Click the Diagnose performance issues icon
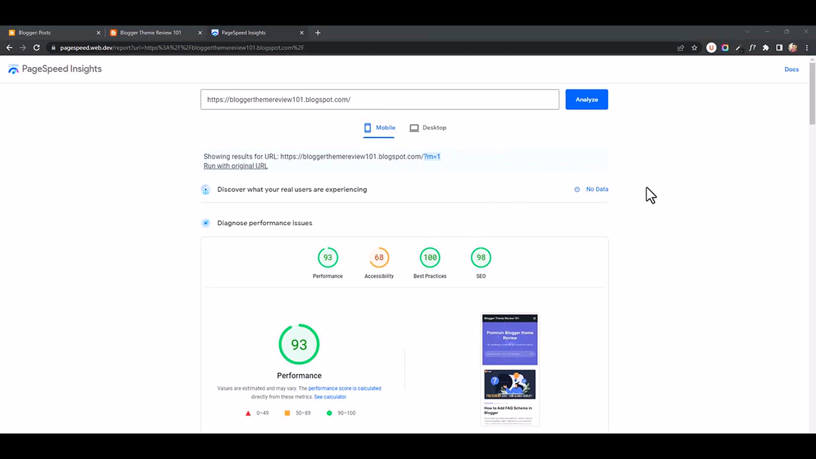The width and height of the screenshot is (816, 459). click(x=206, y=223)
